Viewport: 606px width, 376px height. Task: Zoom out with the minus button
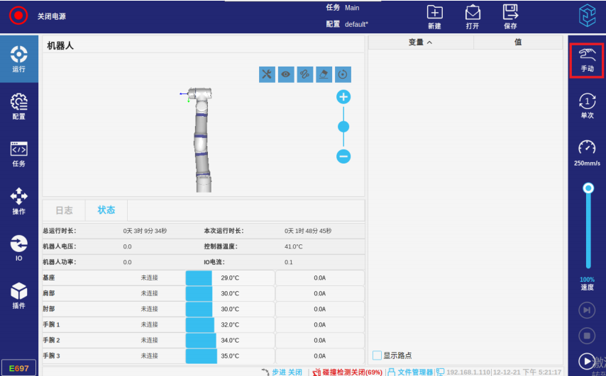pos(343,156)
